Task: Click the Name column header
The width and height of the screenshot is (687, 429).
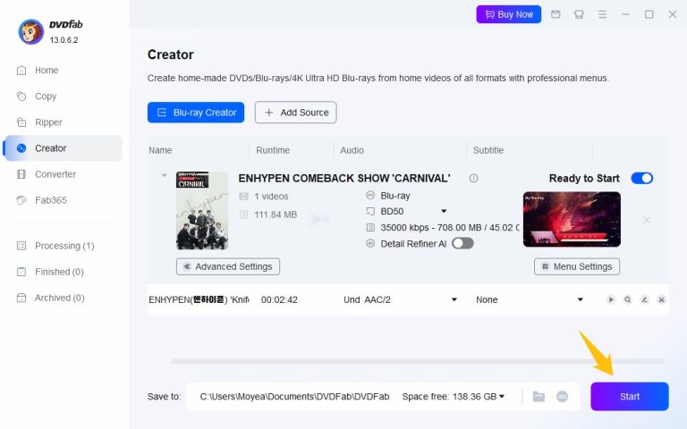Action: [160, 150]
